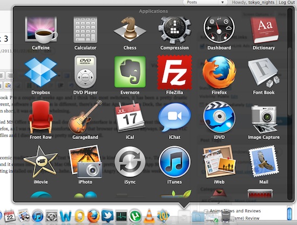The width and height of the screenshot is (297, 225).
Task: Launch uTorrent from the Dock
Action: pyautogui.click(x=135, y=216)
